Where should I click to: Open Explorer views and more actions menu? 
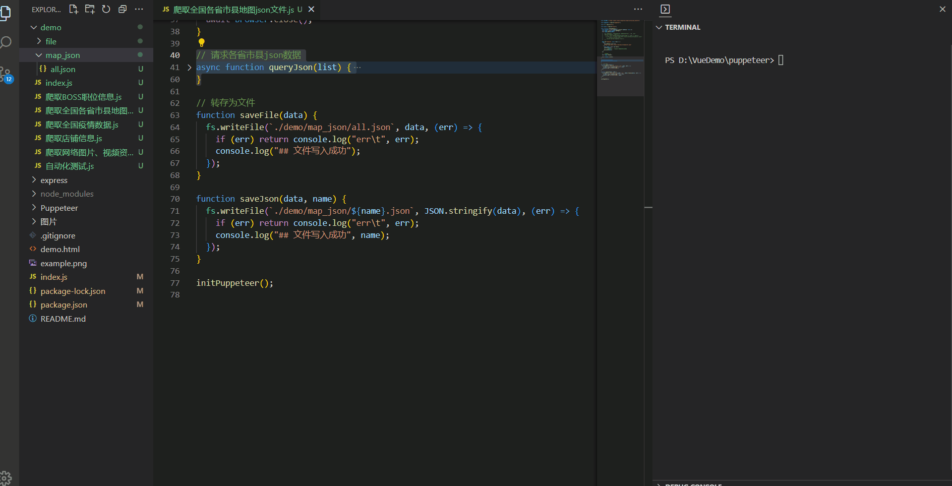139,9
